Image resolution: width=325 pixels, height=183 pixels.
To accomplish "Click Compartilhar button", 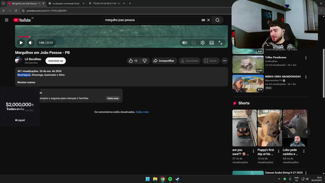I will tap(164, 61).
